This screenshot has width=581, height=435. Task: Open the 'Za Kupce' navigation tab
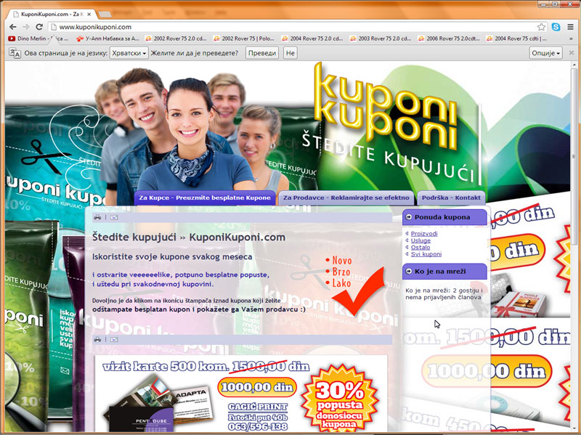point(205,198)
